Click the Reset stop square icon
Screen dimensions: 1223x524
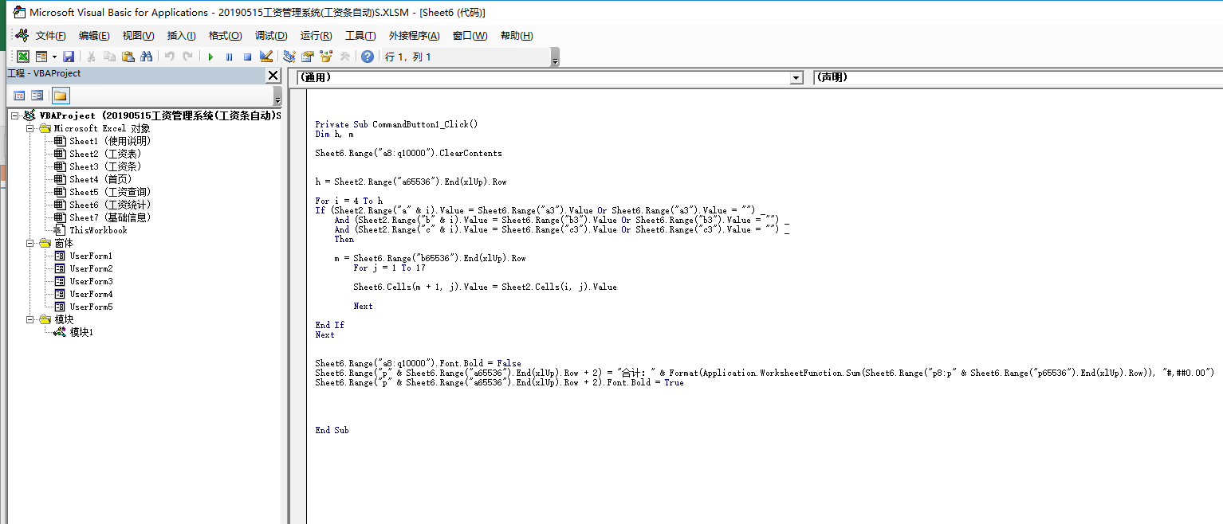(247, 57)
